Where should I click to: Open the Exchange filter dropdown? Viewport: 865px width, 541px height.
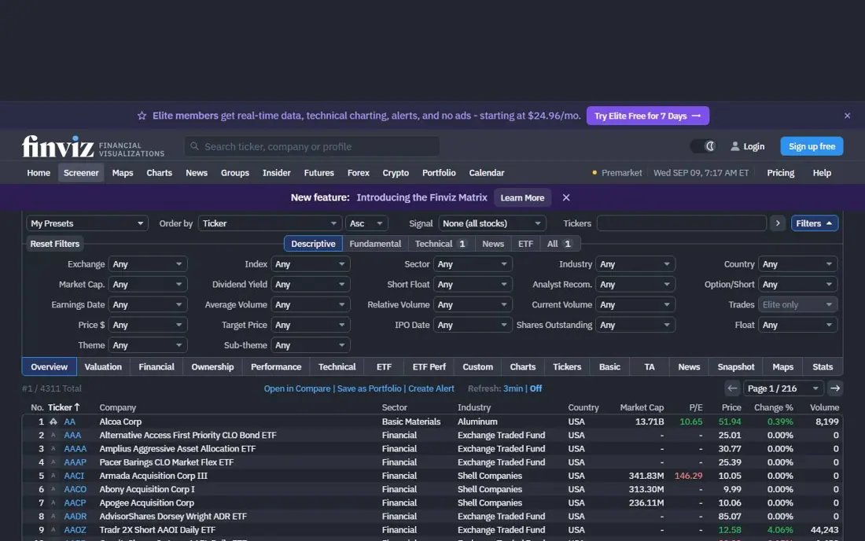(147, 264)
